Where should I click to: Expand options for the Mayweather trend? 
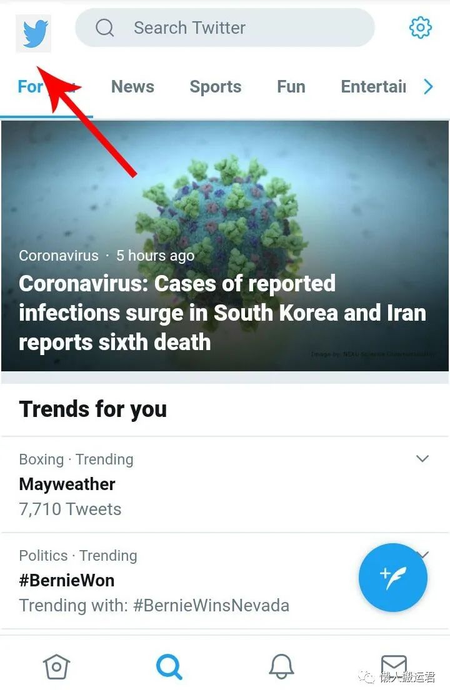422,458
